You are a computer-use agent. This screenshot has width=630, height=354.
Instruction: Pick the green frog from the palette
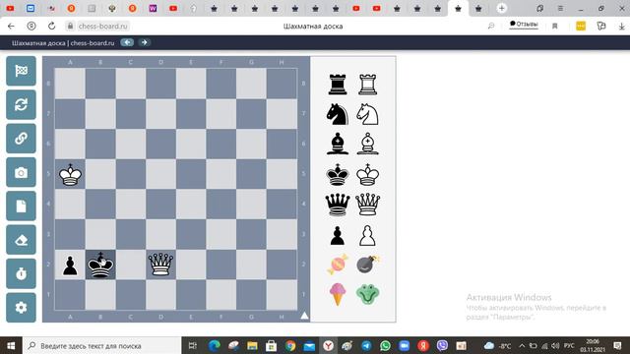(x=367, y=294)
